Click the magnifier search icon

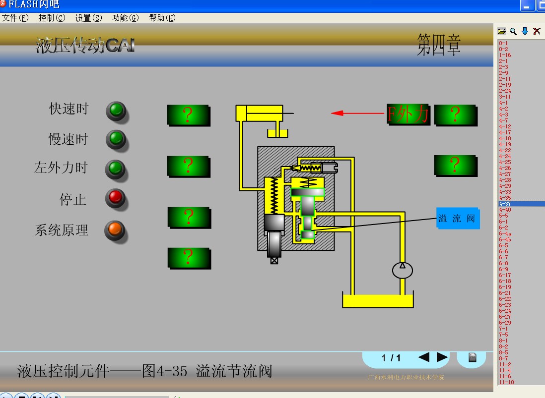pos(513,31)
